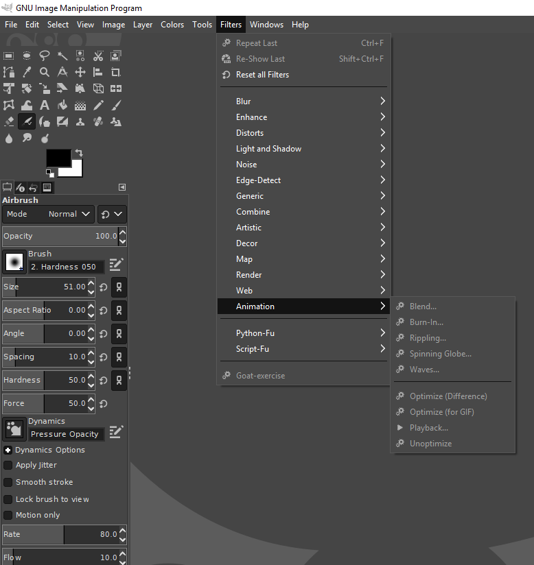Screen dimensions: 534x565
Task: Open the Script-Fu submenu
Action: click(304, 349)
